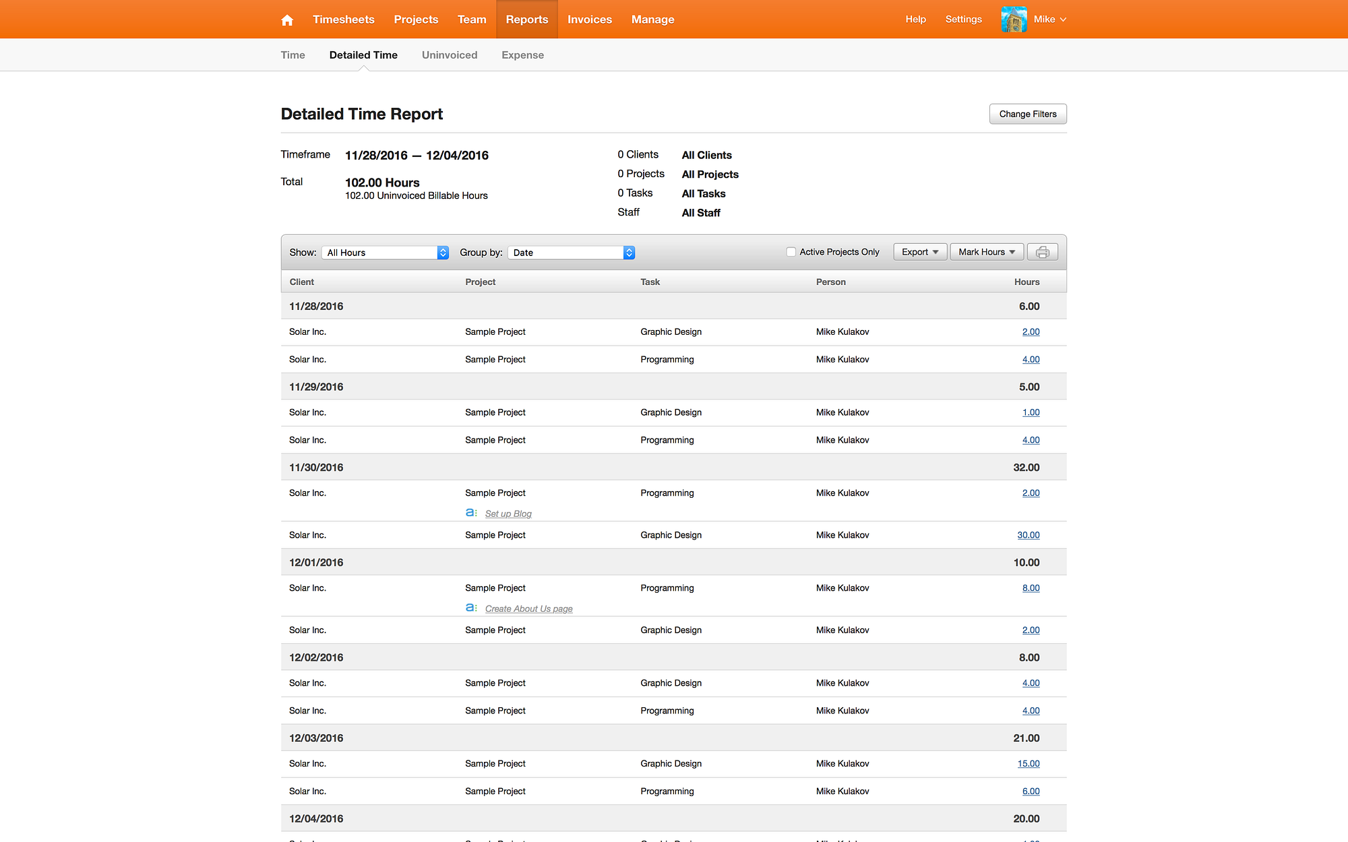
Task: Click the icon beside Create About Us page
Action: (471, 608)
